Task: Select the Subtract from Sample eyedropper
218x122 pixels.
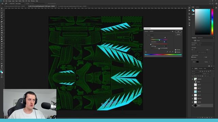Action: tap(172, 52)
